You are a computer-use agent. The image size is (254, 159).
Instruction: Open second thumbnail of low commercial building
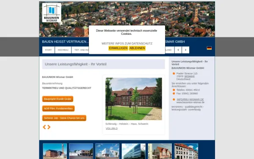coord(81,151)
